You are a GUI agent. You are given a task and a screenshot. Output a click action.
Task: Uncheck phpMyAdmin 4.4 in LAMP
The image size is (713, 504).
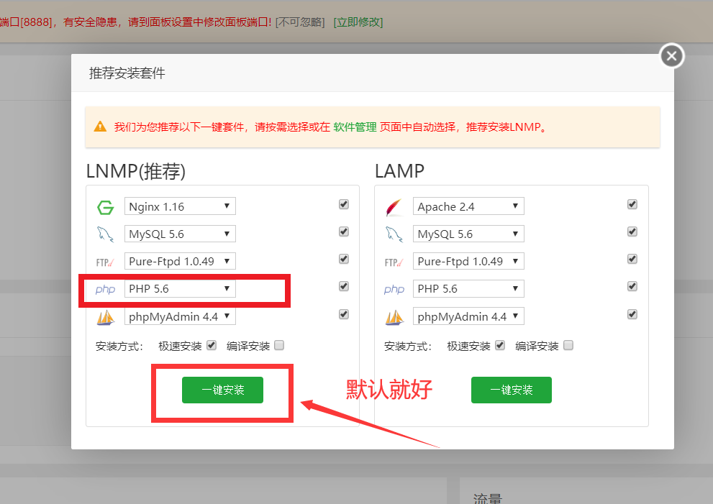click(632, 314)
